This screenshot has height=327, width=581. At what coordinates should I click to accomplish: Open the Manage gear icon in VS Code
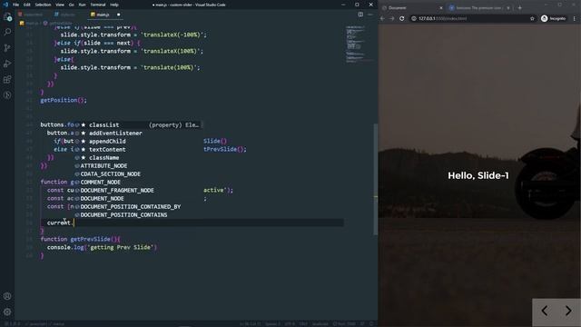(x=7, y=312)
